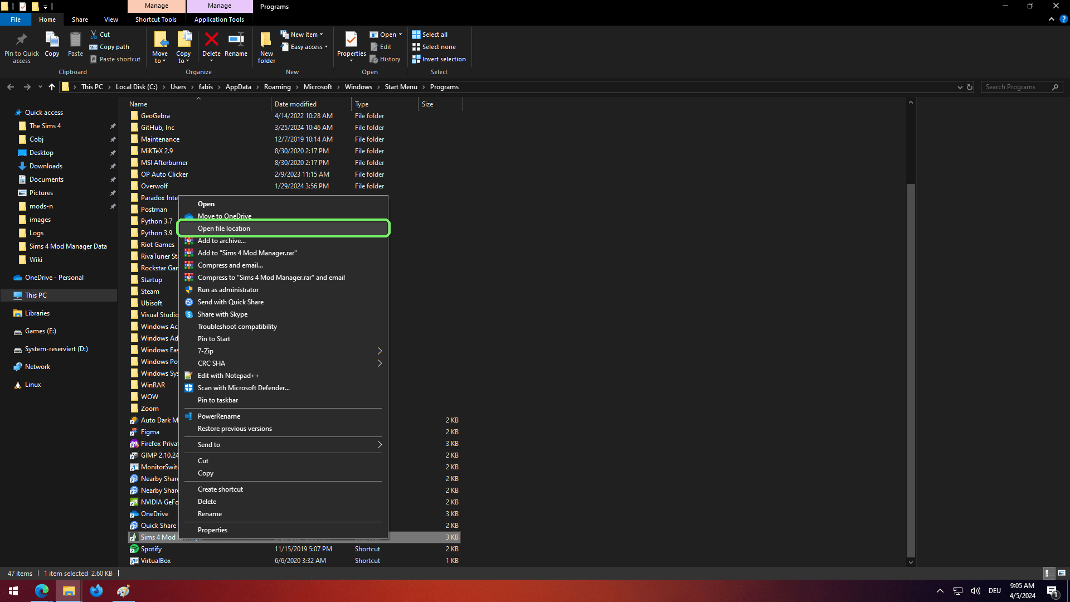This screenshot has height=602, width=1070.
Task: Switch to large icons view button
Action: click(x=1062, y=573)
